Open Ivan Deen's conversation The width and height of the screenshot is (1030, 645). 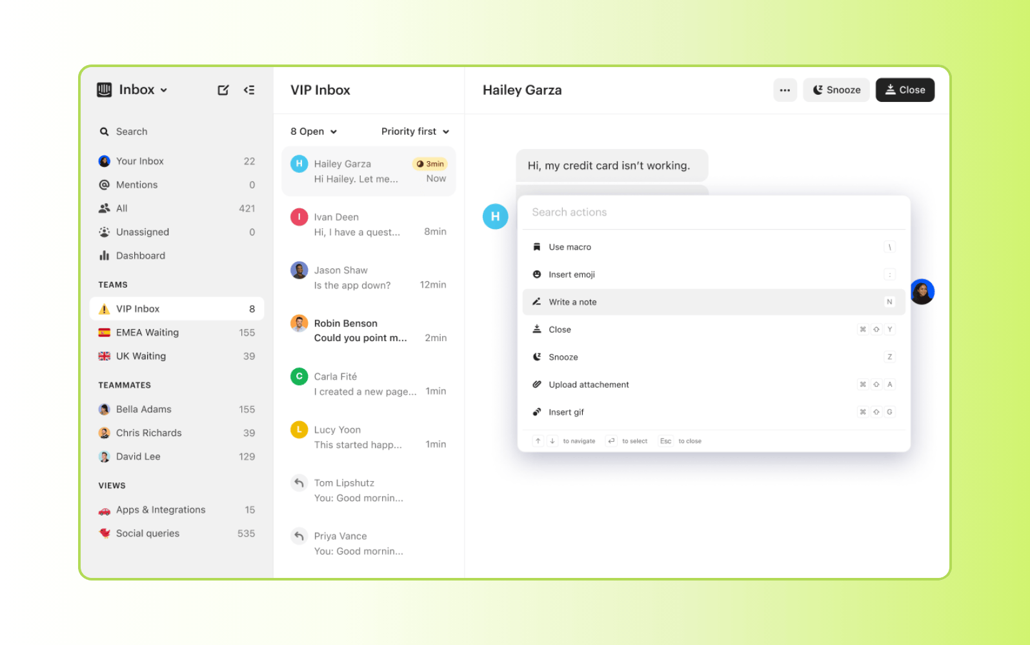[369, 224]
